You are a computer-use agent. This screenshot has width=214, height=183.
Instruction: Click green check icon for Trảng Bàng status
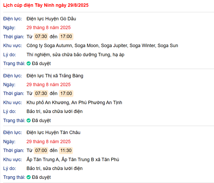click(x=29, y=121)
